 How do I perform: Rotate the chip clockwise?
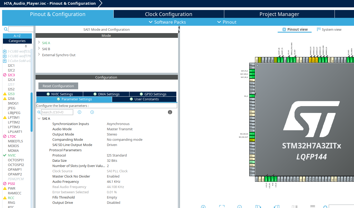click(258, 207)
